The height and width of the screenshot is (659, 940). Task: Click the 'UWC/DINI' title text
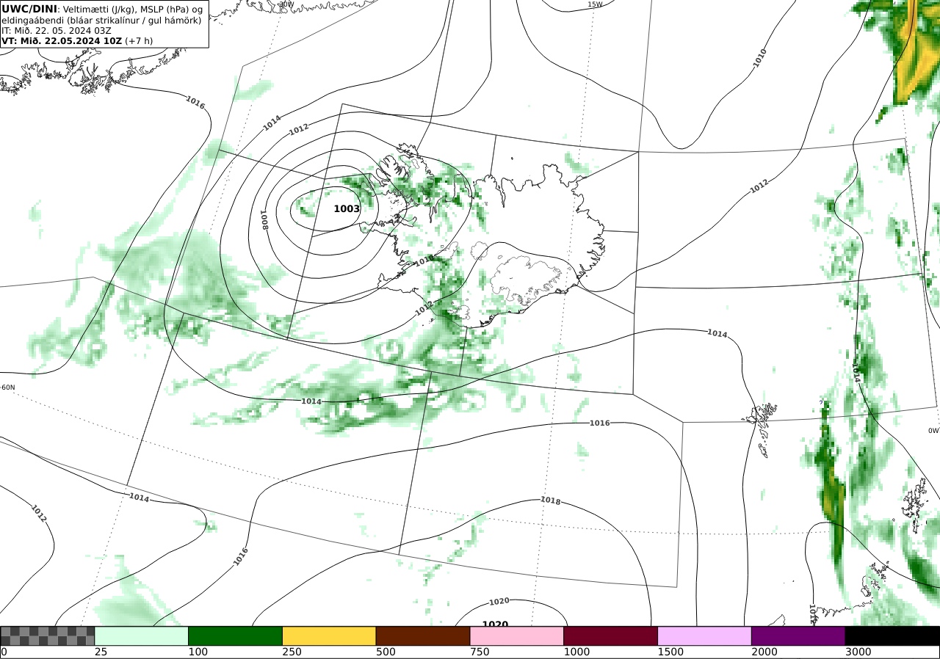(x=29, y=9)
